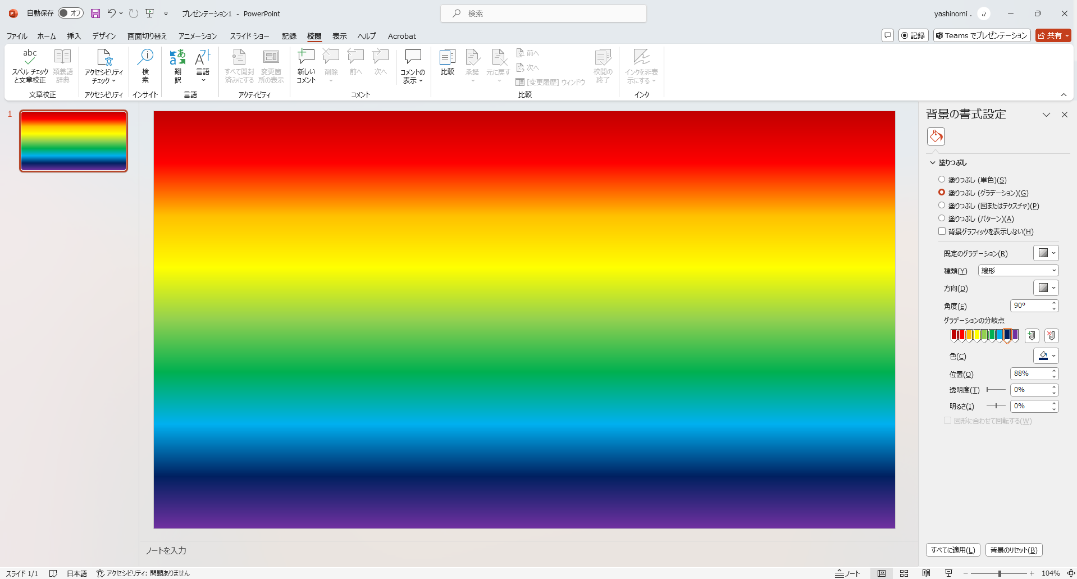Image resolution: width=1077 pixels, height=579 pixels.
Task: Start slideshow from the status bar
Action: pos(949,573)
